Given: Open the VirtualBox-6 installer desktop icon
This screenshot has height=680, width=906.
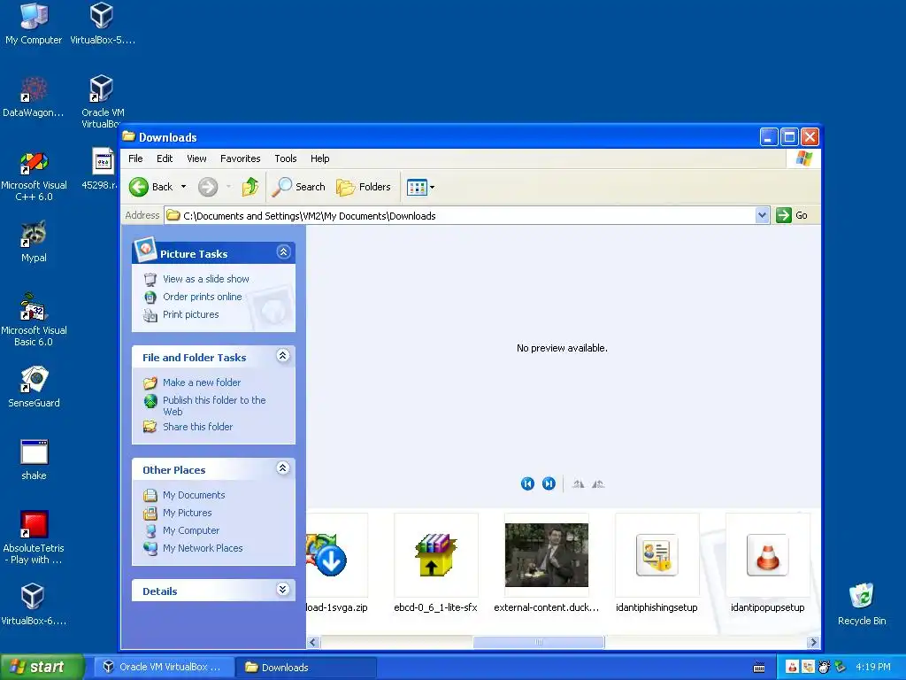Looking at the screenshot, I should tap(34, 604).
